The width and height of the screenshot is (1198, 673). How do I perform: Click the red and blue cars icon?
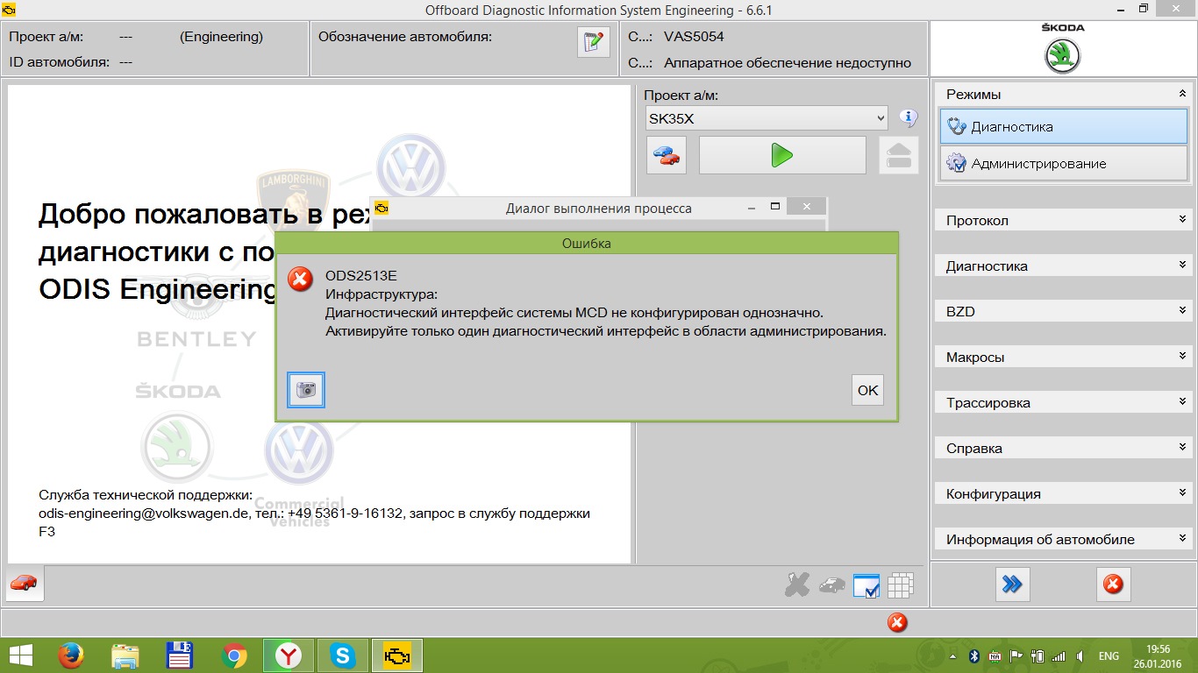tap(667, 155)
